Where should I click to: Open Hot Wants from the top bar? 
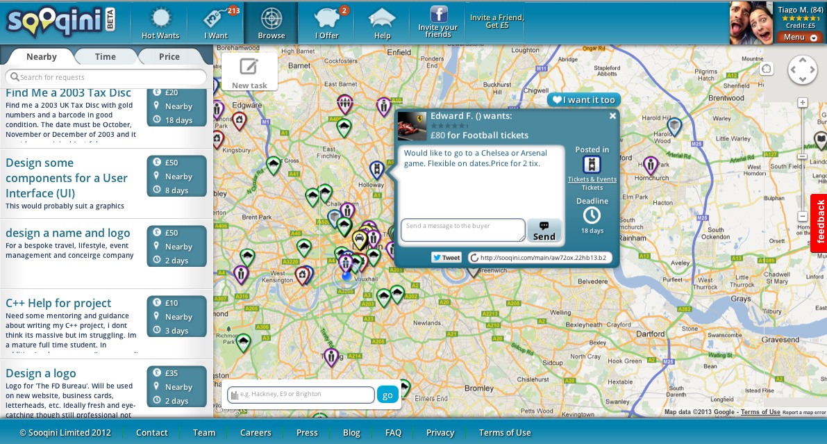pyautogui.click(x=160, y=23)
